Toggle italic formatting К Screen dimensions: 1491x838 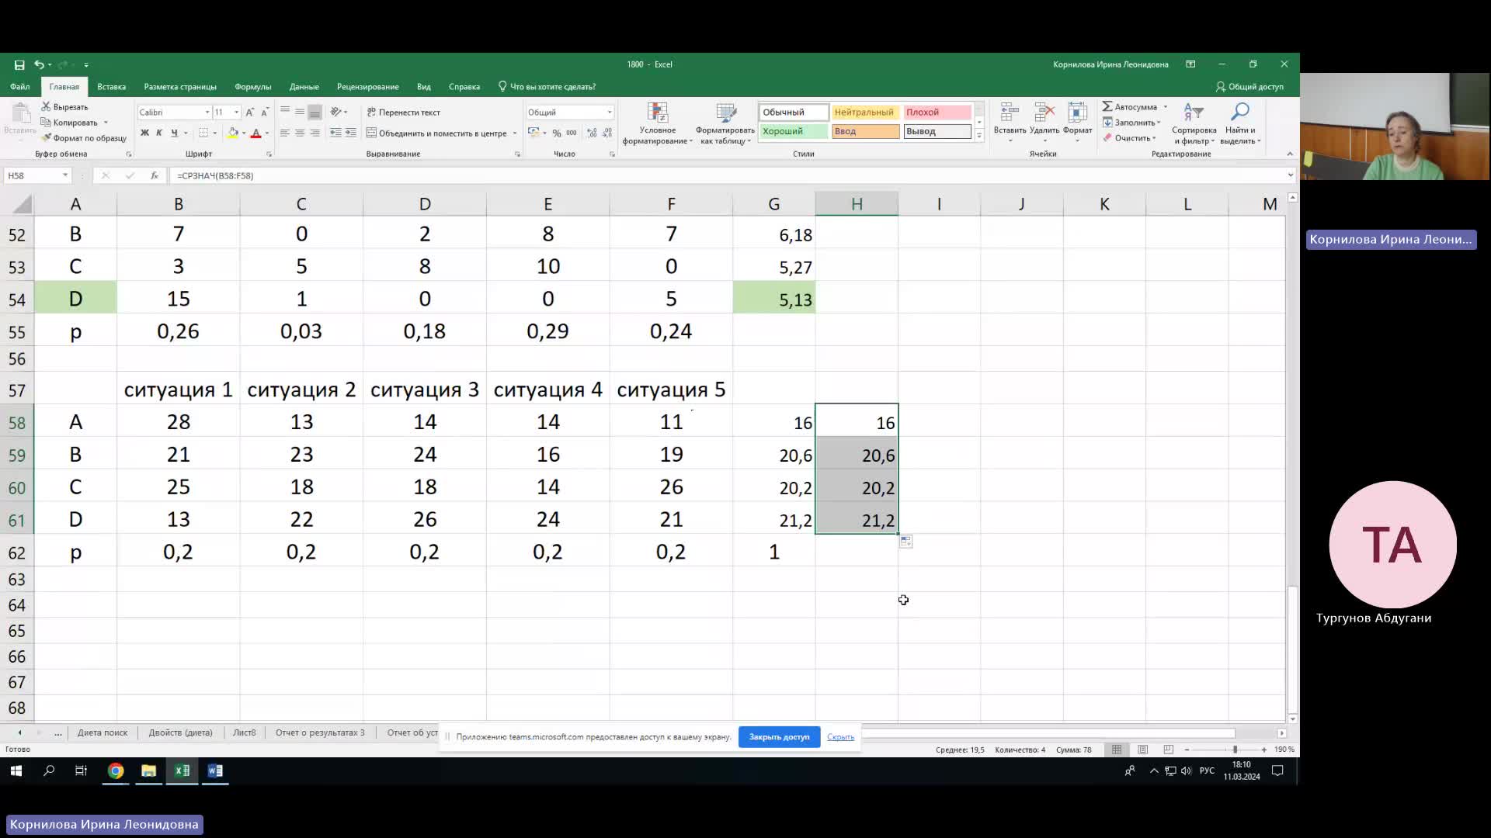pyautogui.click(x=159, y=133)
